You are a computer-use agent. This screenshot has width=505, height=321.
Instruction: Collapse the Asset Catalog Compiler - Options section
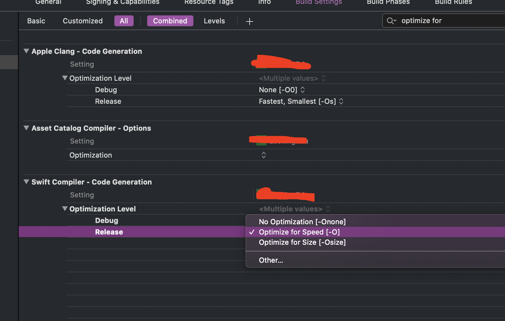tap(26, 128)
